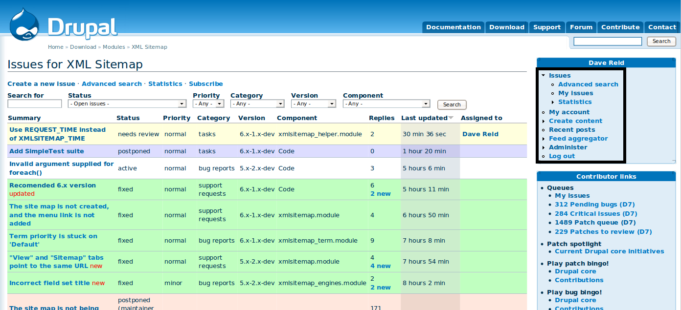The width and height of the screenshot is (681, 310).
Task: Click the 'needs review' status cell
Action: coord(138,134)
